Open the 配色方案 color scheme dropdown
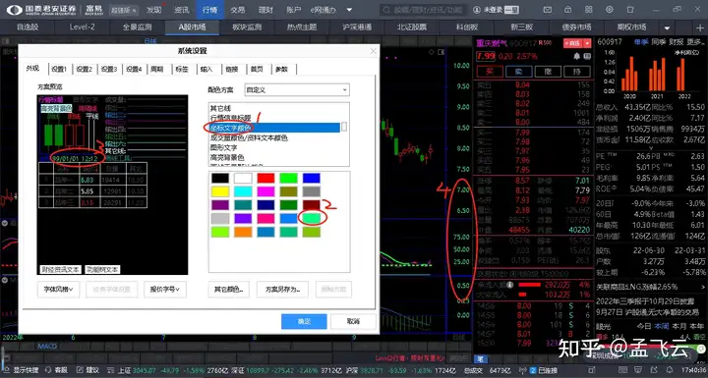 coord(297,89)
